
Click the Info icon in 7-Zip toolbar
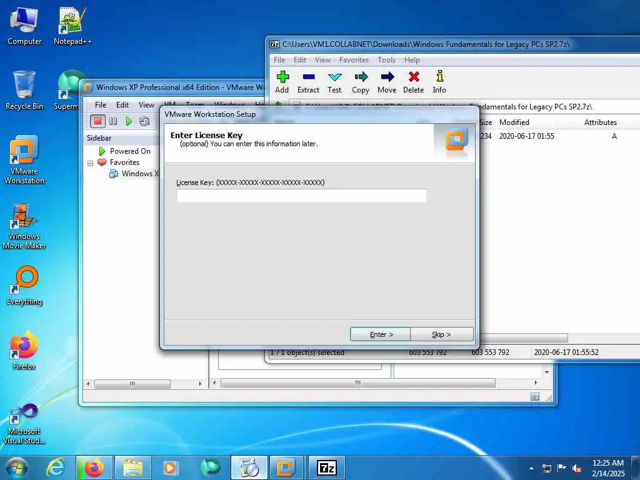pyautogui.click(x=439, y=82)
